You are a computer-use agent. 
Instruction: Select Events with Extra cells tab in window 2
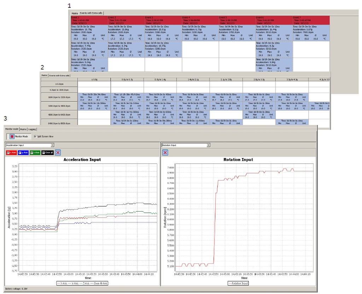point(59,76)
